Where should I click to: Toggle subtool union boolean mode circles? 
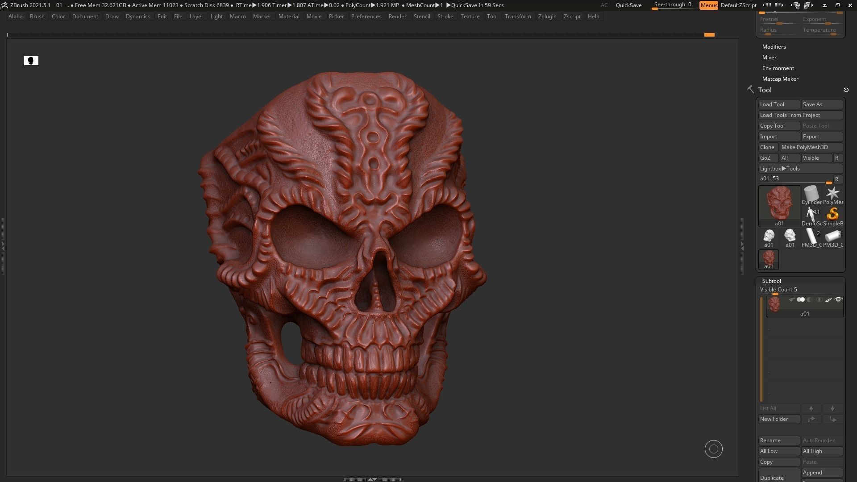[801, 300]
